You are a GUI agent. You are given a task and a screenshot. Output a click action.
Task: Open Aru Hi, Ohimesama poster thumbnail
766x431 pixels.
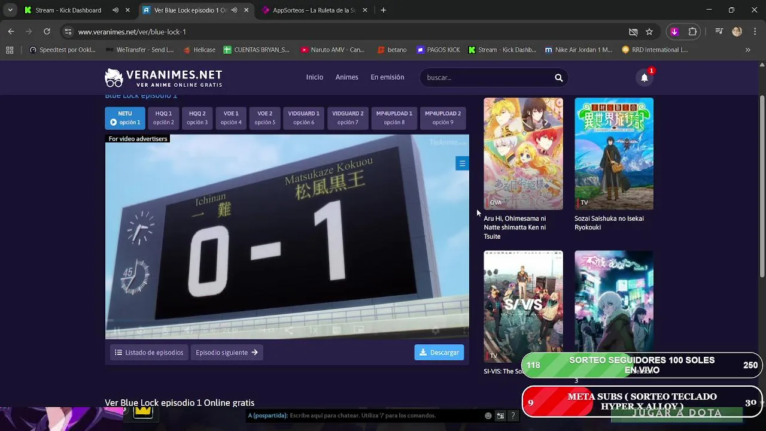point(523,154)
